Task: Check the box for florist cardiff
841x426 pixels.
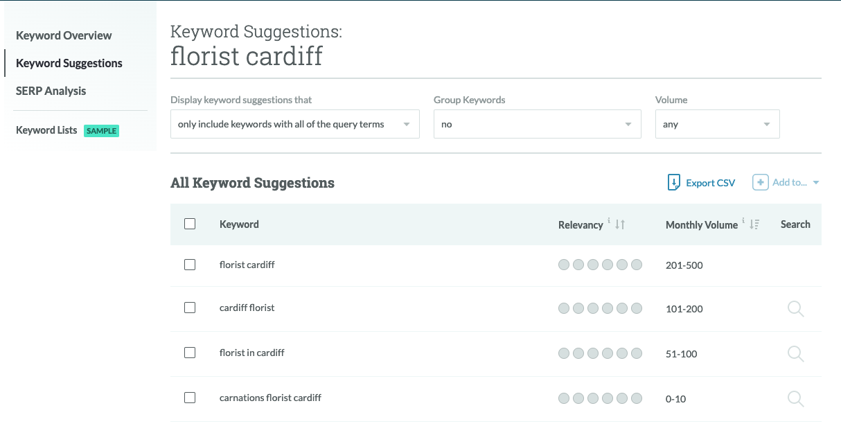Action: pos(190,265)
